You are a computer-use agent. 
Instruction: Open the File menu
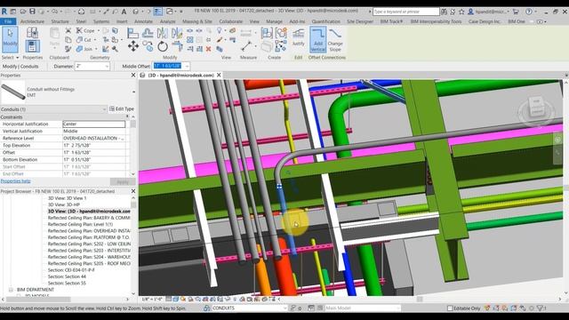8,21
